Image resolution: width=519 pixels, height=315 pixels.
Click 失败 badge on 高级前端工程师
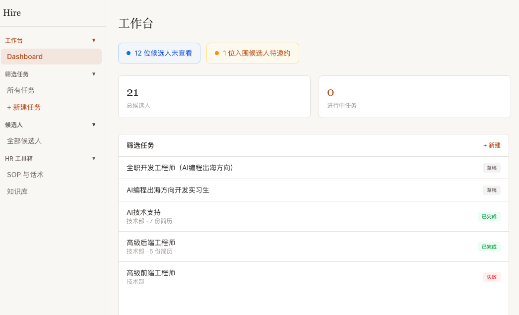(491, 277)
